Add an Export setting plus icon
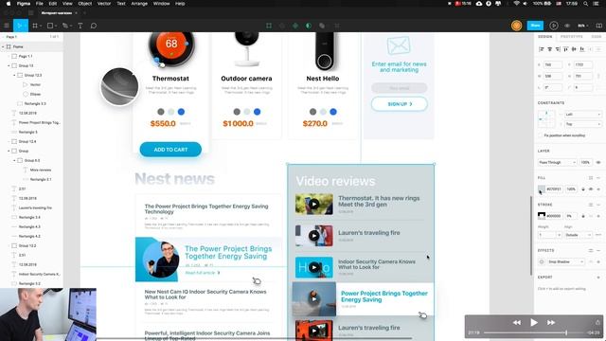 click(598, 278)
